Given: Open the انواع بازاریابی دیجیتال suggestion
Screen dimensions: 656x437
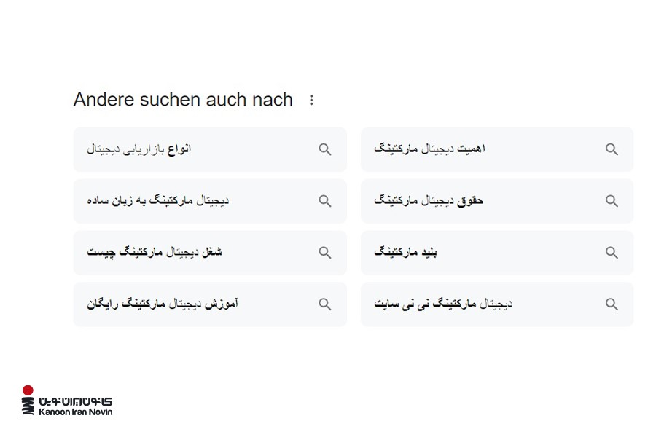Looking at the screenshot, I should coord(139,149).
